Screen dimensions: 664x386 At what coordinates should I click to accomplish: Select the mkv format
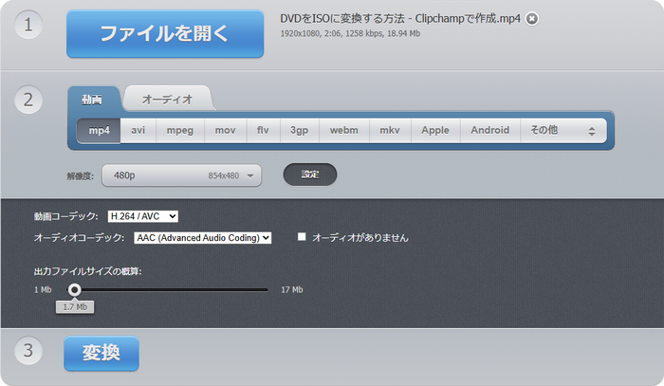pyautogui.click(x=390, y=130)
